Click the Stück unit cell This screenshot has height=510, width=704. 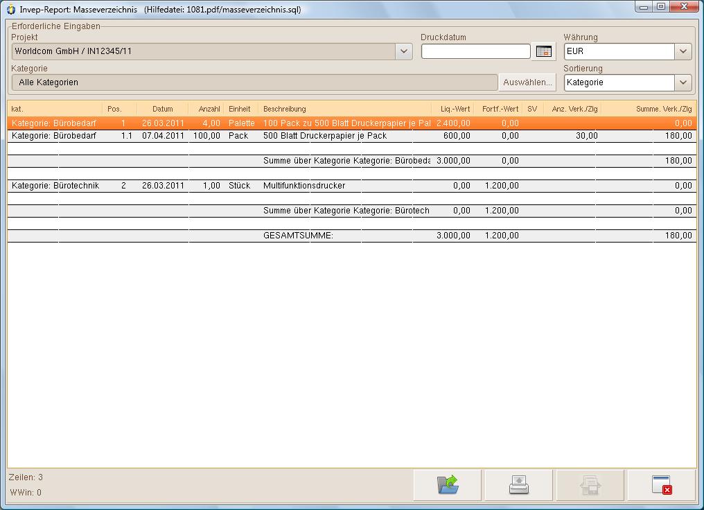point(239,186)
